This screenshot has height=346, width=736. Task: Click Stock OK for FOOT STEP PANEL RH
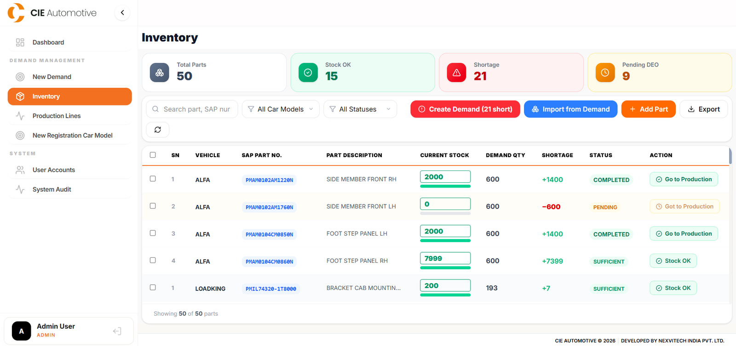[x=673, y=261]
